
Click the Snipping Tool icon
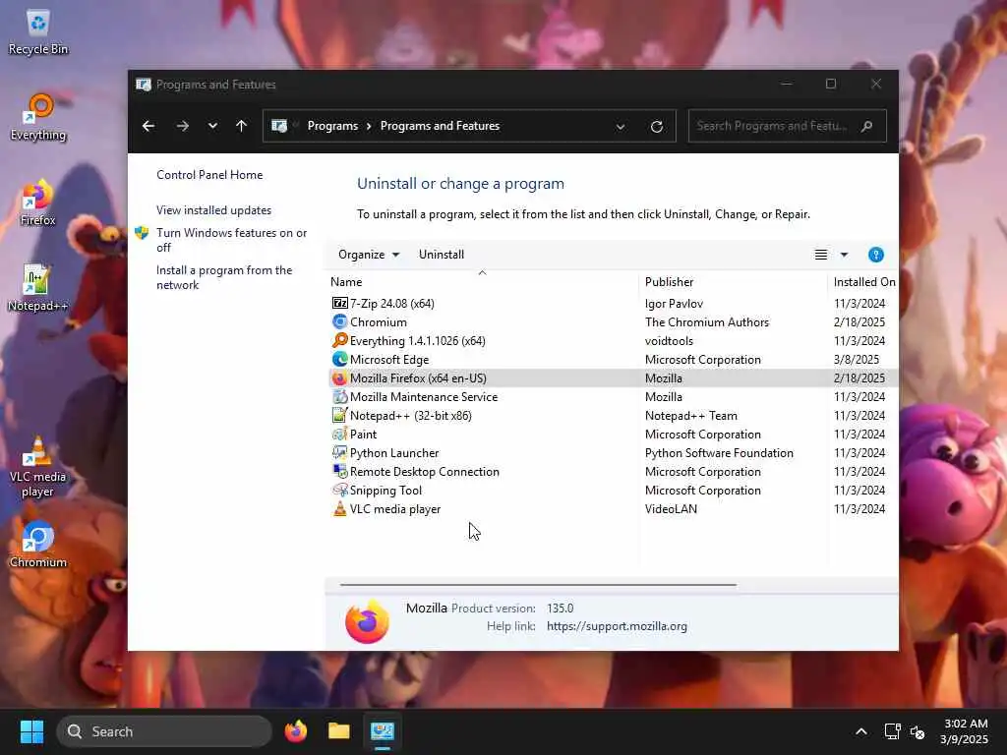tap(339, 490)
